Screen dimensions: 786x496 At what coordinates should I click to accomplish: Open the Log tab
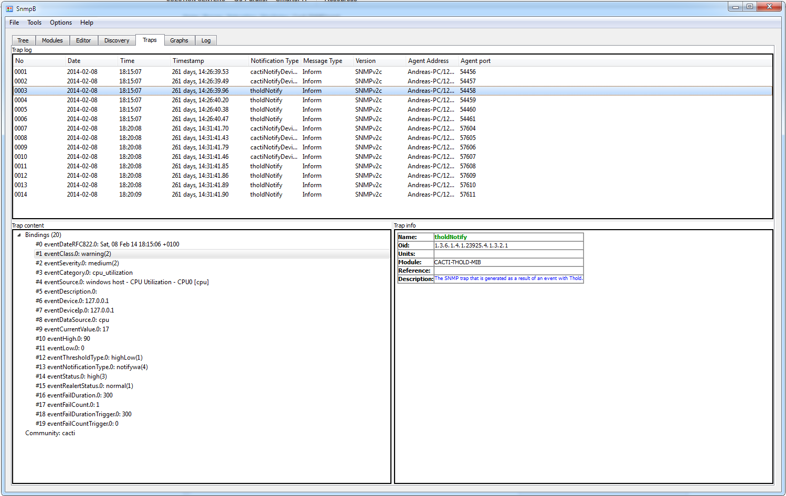click(206, 40)
